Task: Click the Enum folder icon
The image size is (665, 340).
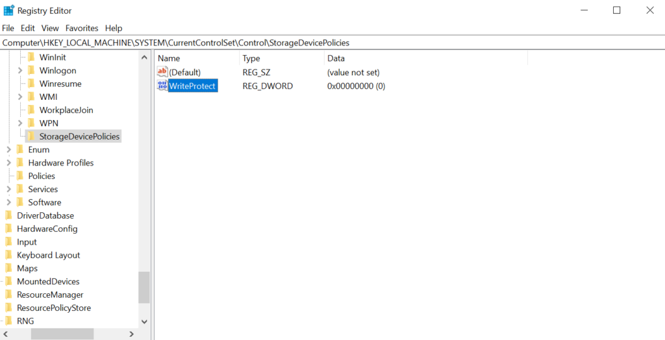Action: 20,149
